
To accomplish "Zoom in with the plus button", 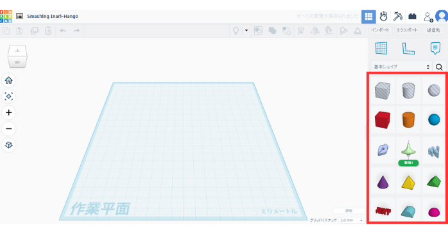I will point(8,112).
